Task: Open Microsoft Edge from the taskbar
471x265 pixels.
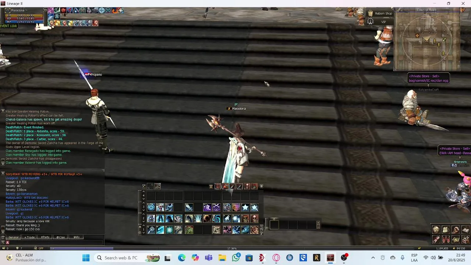Action: (x=182, y=258)
